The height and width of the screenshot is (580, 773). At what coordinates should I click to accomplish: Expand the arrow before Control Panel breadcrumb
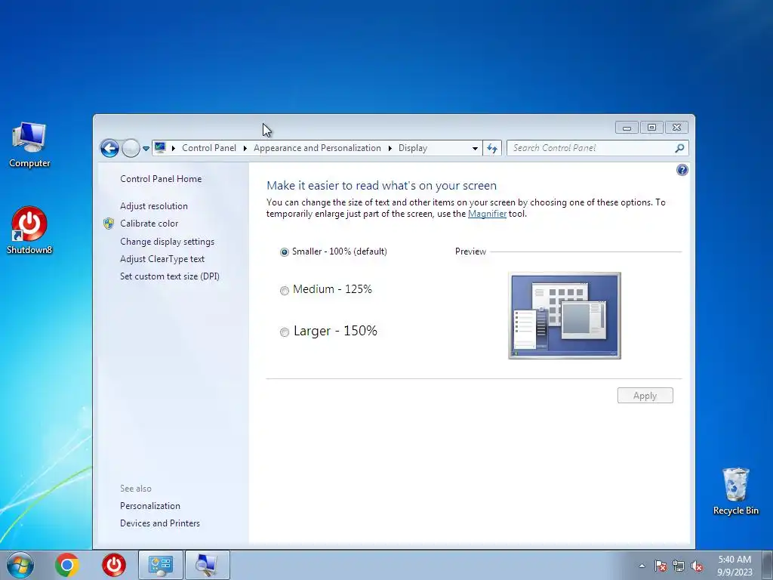click(x=174, y=148)
